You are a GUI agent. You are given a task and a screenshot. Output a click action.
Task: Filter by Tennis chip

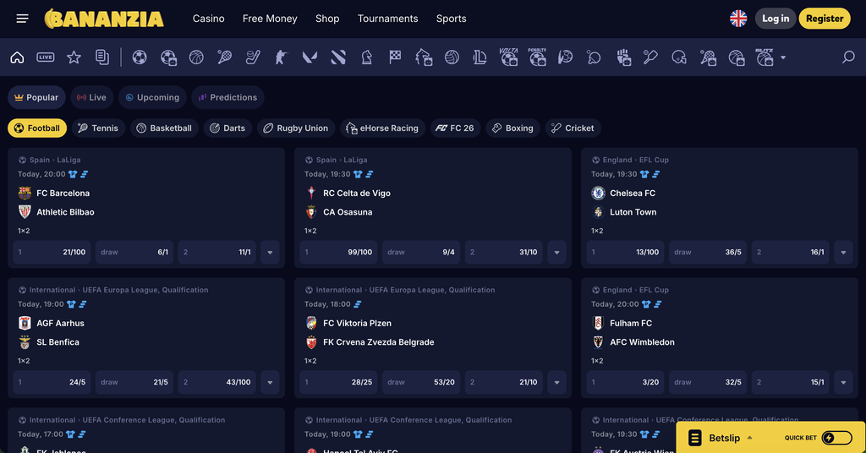(x=98, y=128)
